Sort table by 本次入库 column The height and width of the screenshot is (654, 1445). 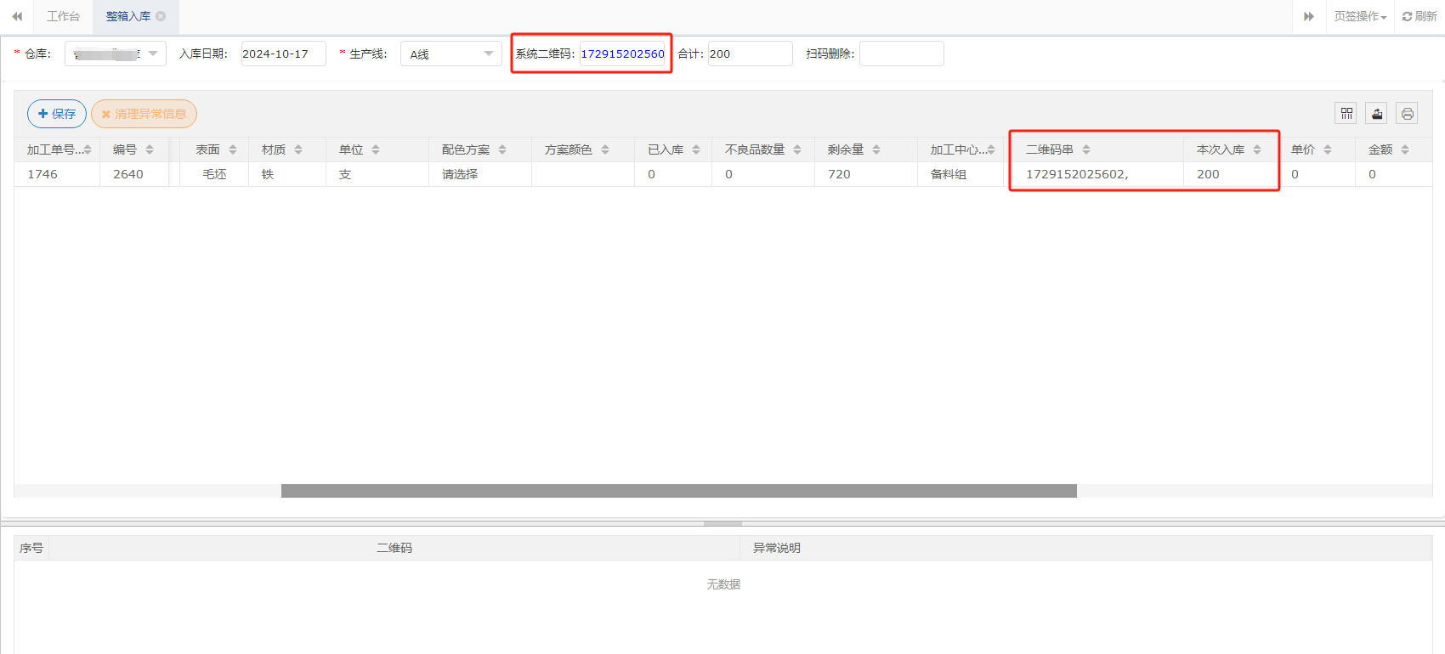pos(1257,149)
